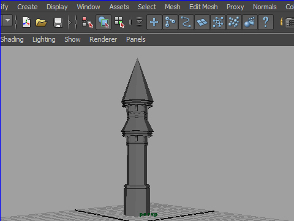Toggle surface objects selection mask

202,22
